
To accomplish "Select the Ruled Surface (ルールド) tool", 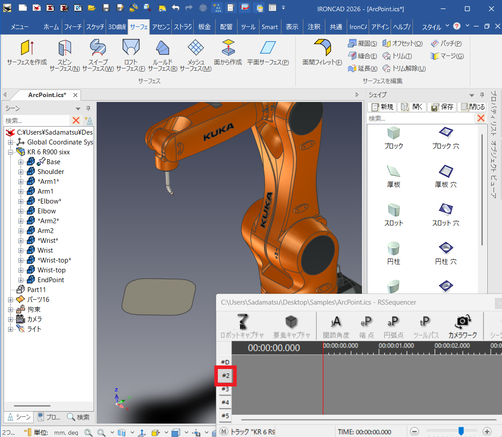I will tap(163, 55).
